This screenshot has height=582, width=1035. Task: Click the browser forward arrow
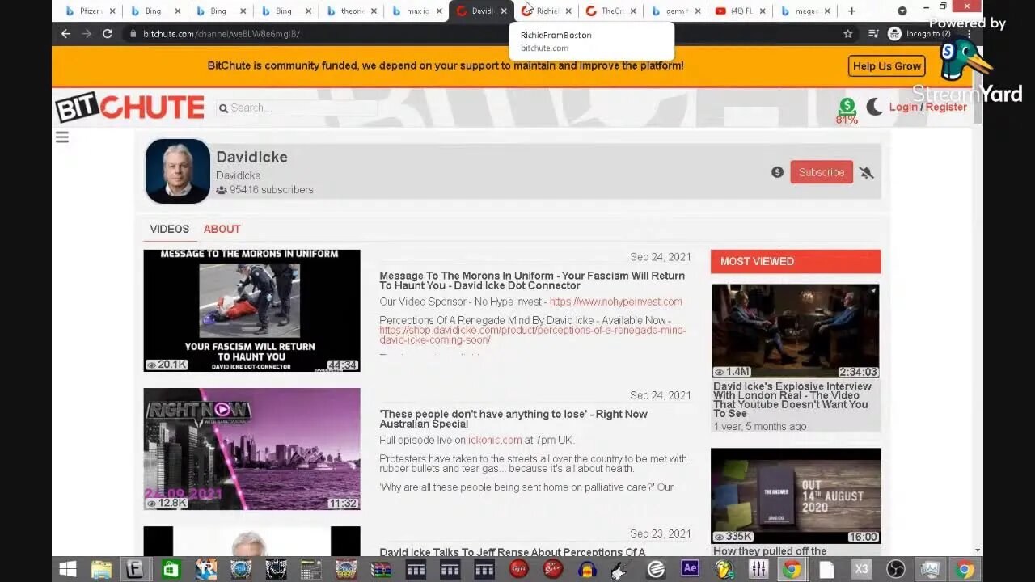click(87, 34)
